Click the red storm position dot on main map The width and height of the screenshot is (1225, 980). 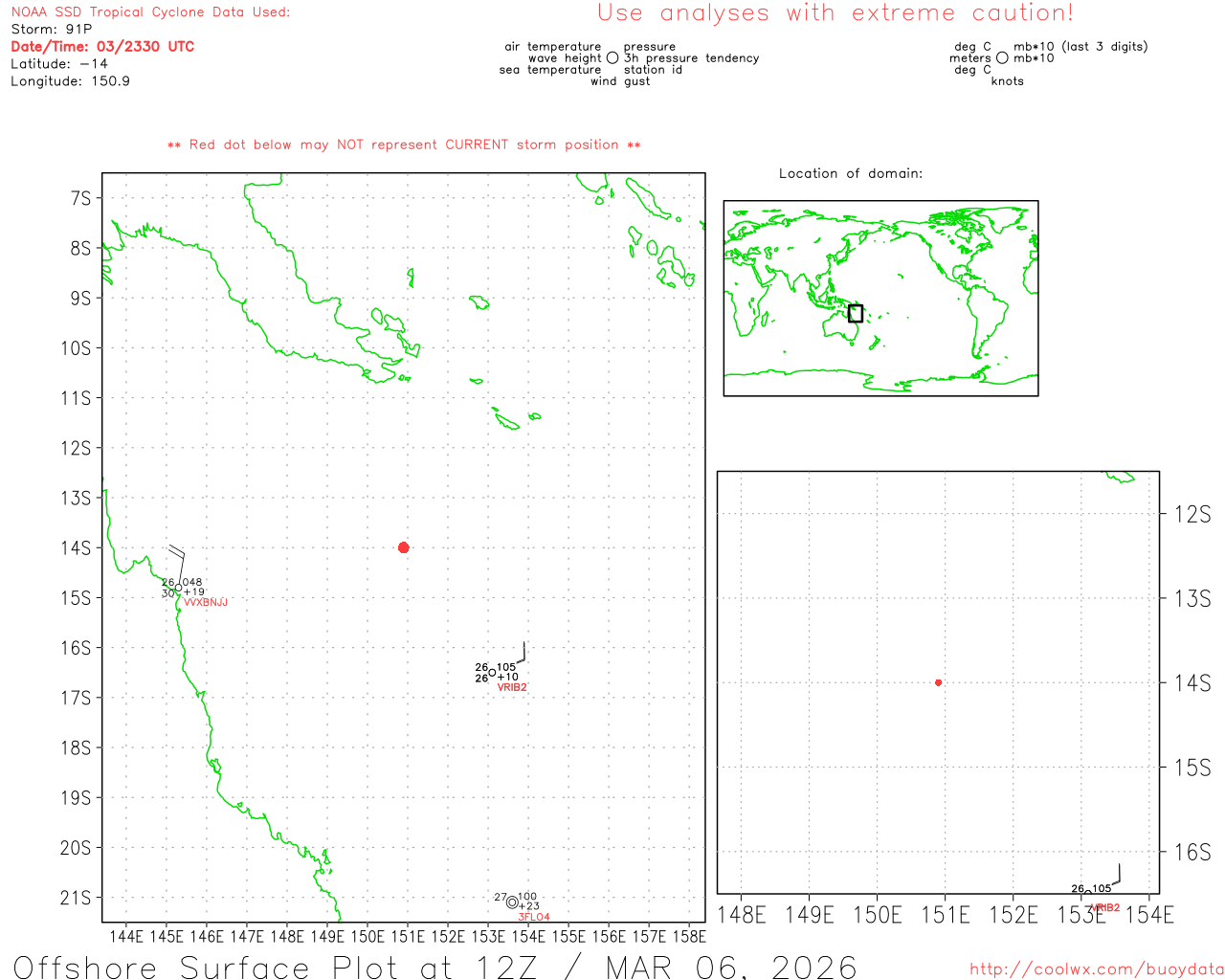pos(403,547)
